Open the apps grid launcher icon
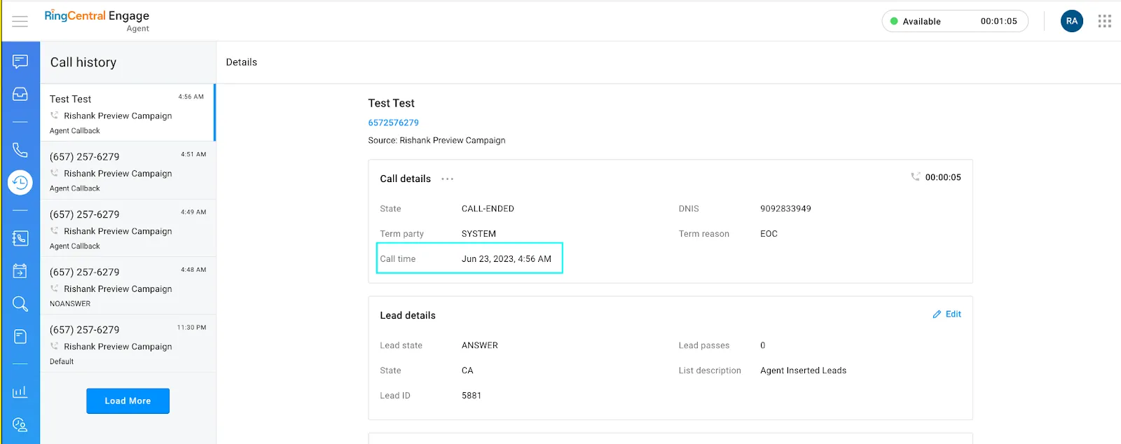Viewport: 1121px width, 444px height. coord(1105,21)
